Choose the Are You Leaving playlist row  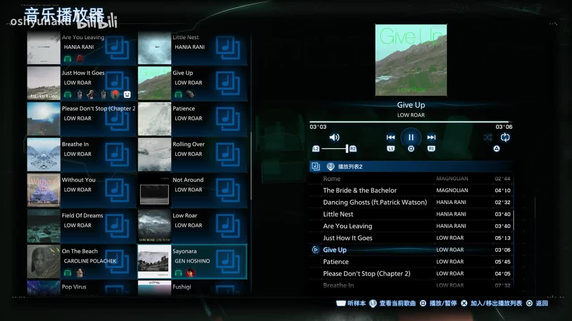(411, 226)
